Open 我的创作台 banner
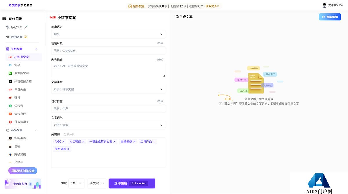This screenshot has height=194, width=348. click(x=23, y=184)
